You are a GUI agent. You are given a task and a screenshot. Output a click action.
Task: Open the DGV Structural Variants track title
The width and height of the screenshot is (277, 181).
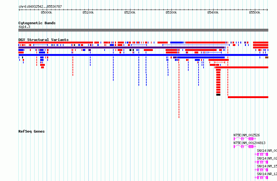coord(44,40)
